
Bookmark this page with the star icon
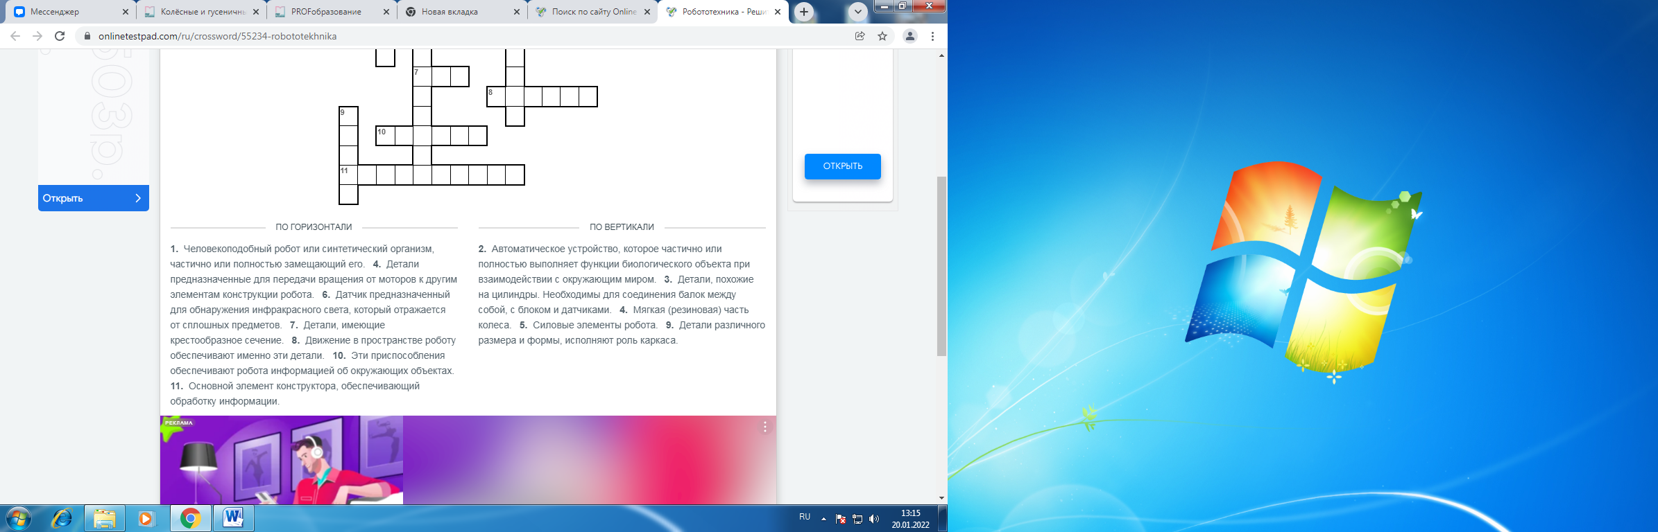click(882, 36)
